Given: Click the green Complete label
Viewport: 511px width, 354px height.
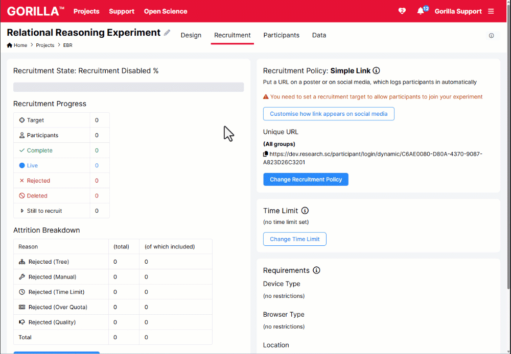Looking at the screenshot, I should tap(39, 150).
